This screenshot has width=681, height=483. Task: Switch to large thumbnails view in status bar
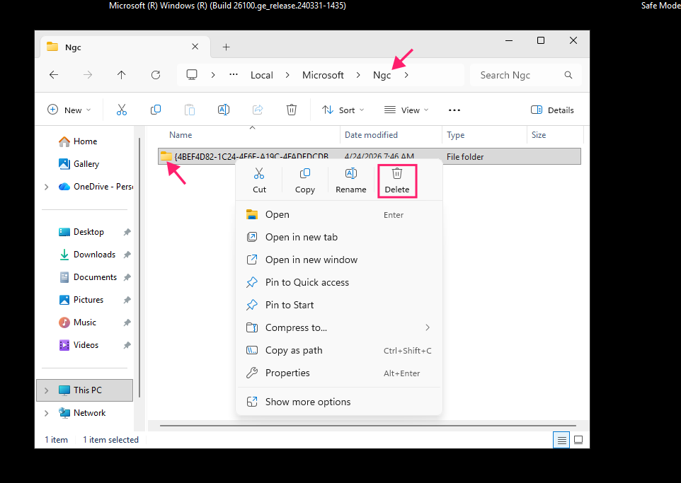(578, 440)
